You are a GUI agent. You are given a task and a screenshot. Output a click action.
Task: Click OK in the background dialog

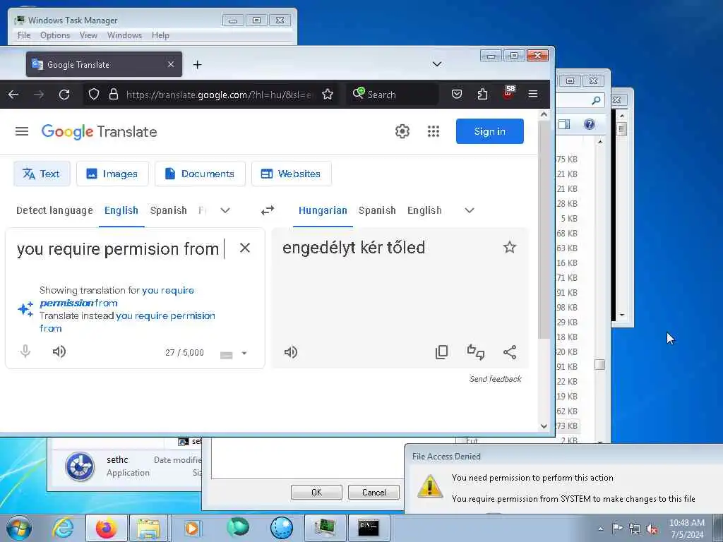pyautogui.click(x=316, y=492)
